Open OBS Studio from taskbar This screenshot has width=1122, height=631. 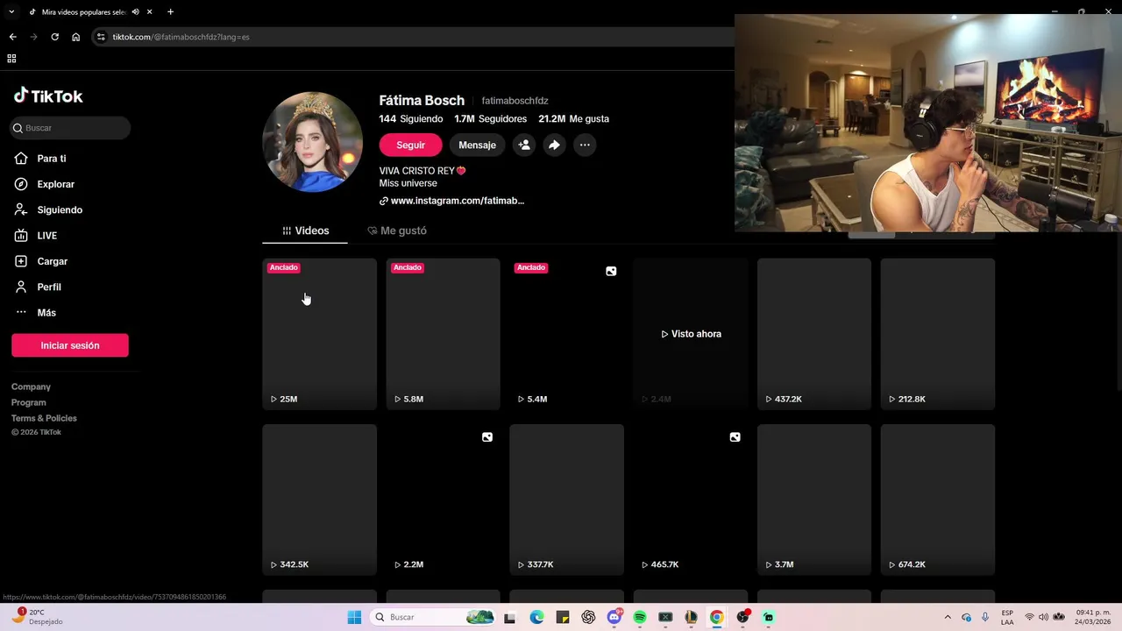click(x=743, y=617)
